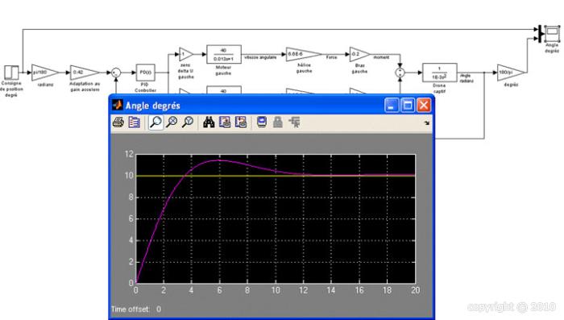Close the Angle degrés scope window

(424, 106)
